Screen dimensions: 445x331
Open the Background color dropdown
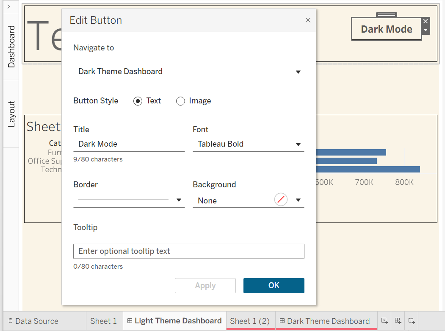coord(299,200)
